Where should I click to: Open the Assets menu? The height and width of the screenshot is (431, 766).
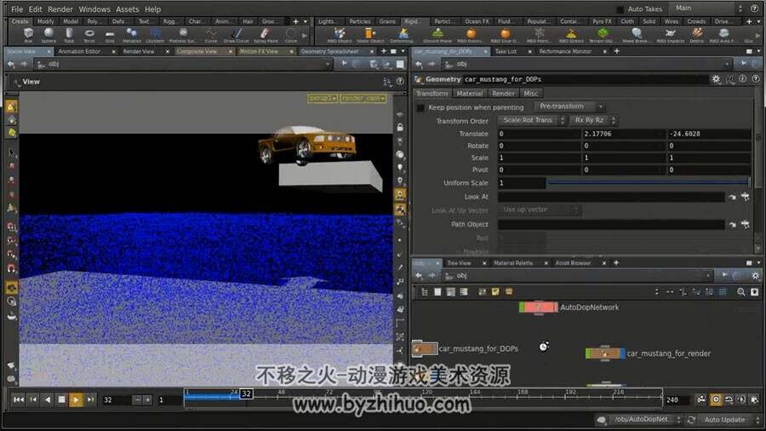127,9
